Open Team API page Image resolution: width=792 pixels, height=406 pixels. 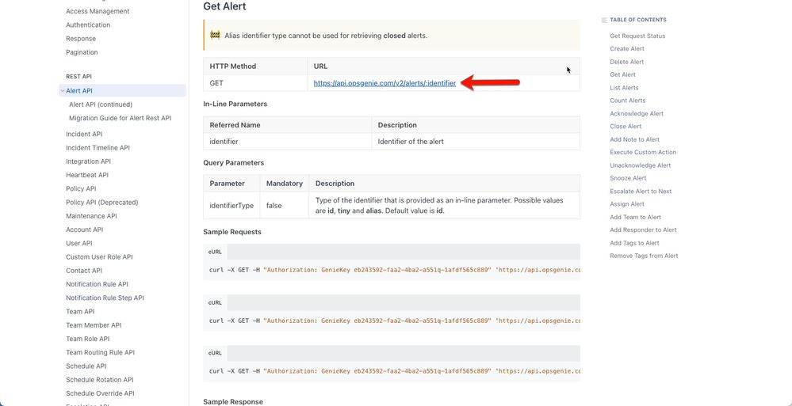[80, 311]
